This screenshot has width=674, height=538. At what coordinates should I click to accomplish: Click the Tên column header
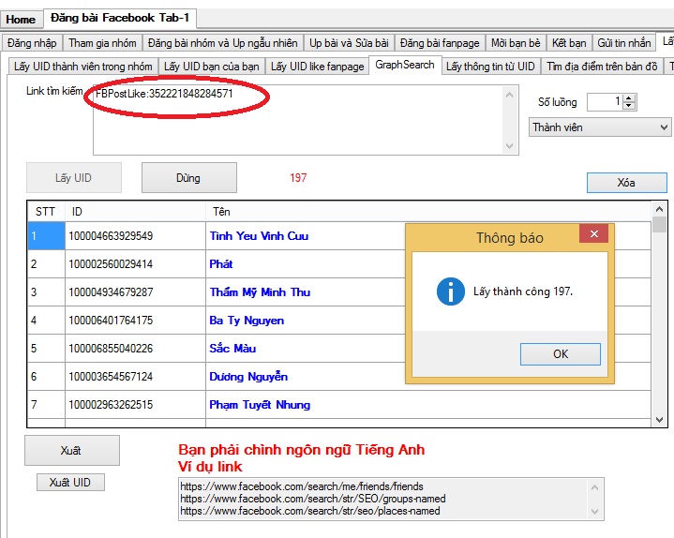428,212
